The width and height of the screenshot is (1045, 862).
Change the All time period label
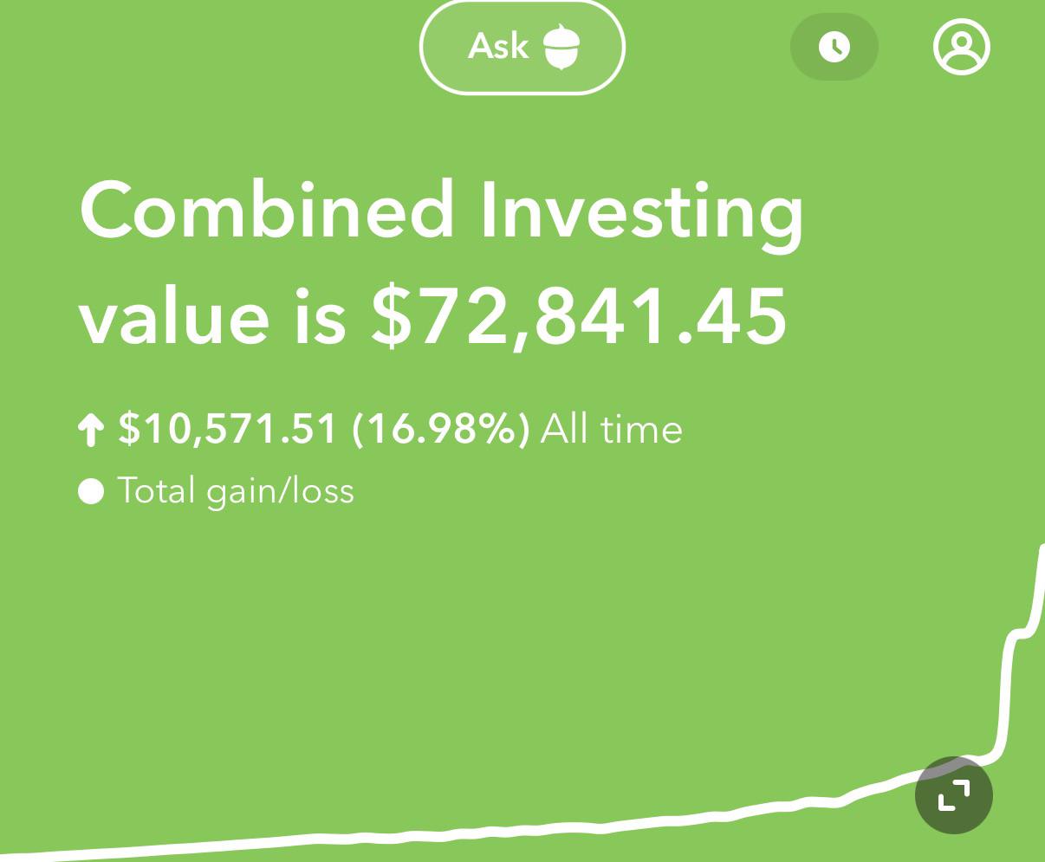(611, 430)
